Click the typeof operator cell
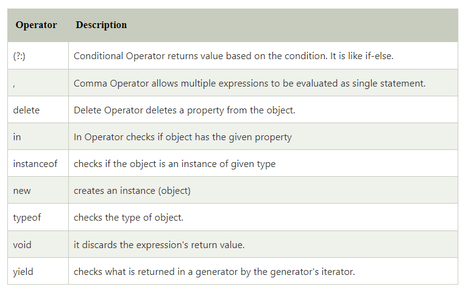 pyautogui.click(x=26, y=218)
